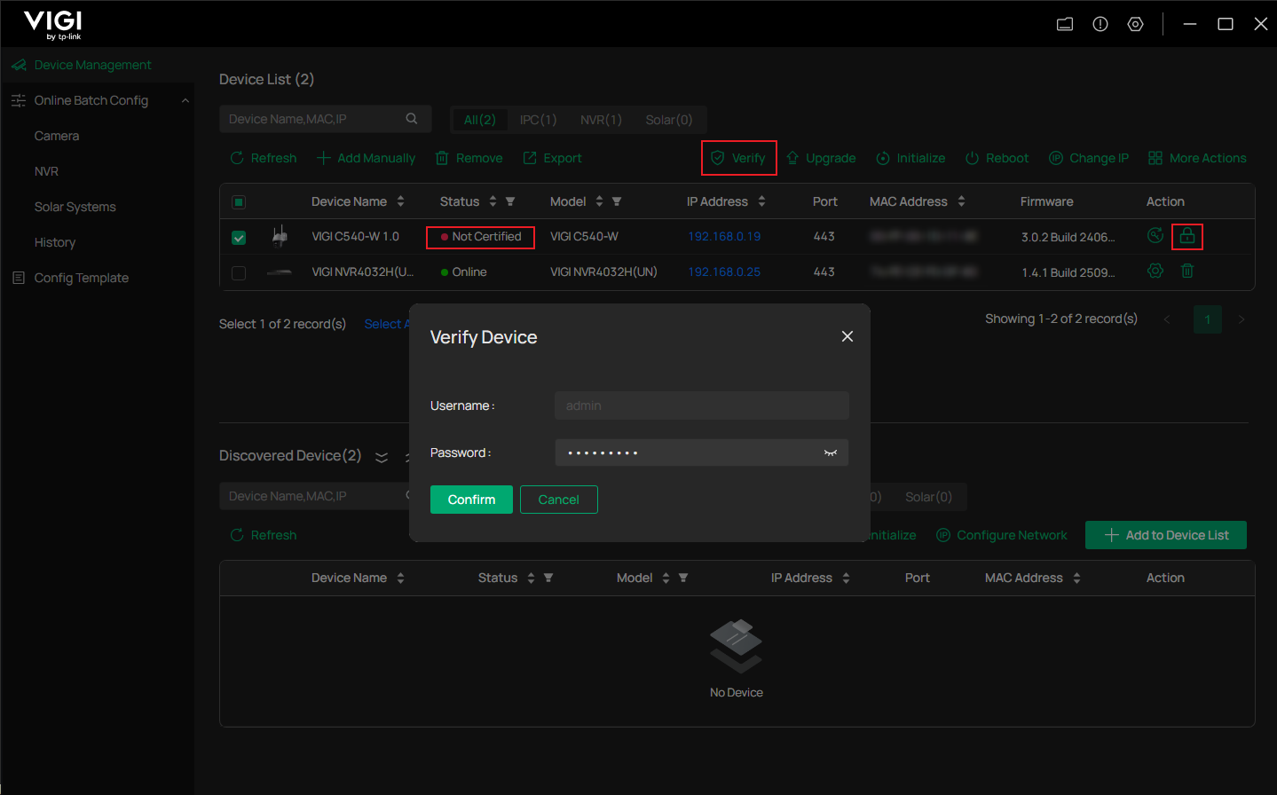Click the info icon in title bar
Image resolution: width=1277 pixels, height=795 pixels.
[x=1100, y=24]
